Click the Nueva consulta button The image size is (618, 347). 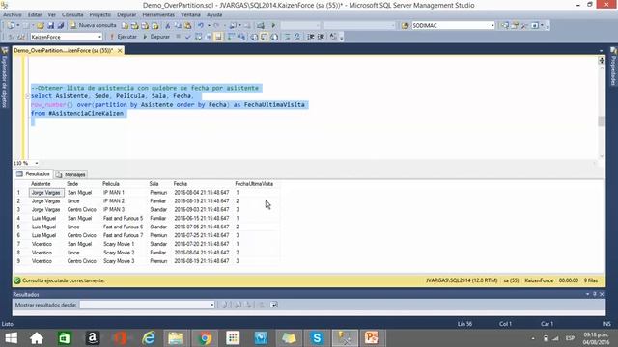(x=94, y=25)
